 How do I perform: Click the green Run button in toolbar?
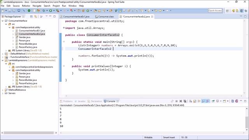51,10
